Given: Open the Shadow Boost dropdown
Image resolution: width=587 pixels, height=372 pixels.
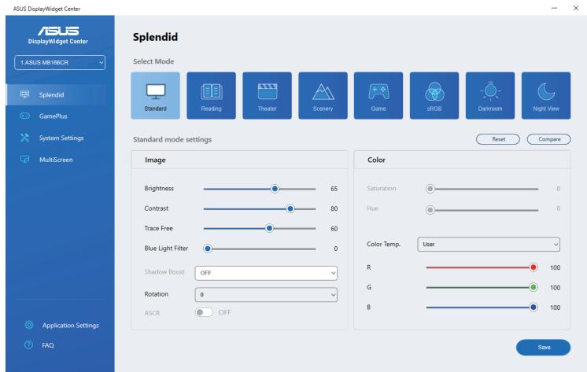Looking at the screenshot, I should (x=266, y=273).
